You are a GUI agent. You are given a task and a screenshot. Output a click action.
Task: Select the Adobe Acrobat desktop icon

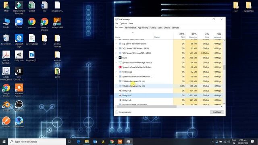pos(6,57)
